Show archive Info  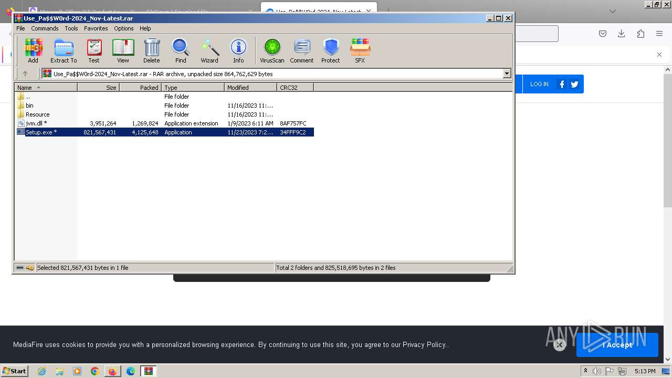pos(238,51)
